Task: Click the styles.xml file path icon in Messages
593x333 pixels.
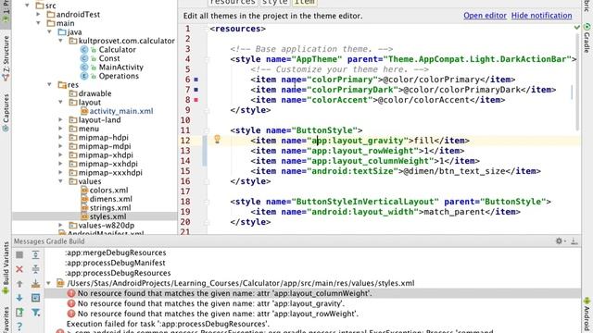Action: pos(59,283)
